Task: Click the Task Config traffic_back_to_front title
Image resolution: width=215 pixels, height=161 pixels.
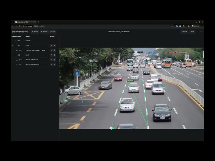Action: (x=119, y=32)
